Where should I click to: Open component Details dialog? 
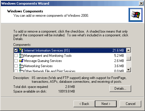tap(120, 89)
